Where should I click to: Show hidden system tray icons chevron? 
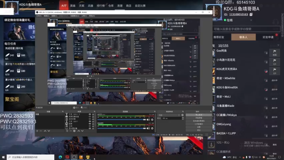click(x=240, y=157)
